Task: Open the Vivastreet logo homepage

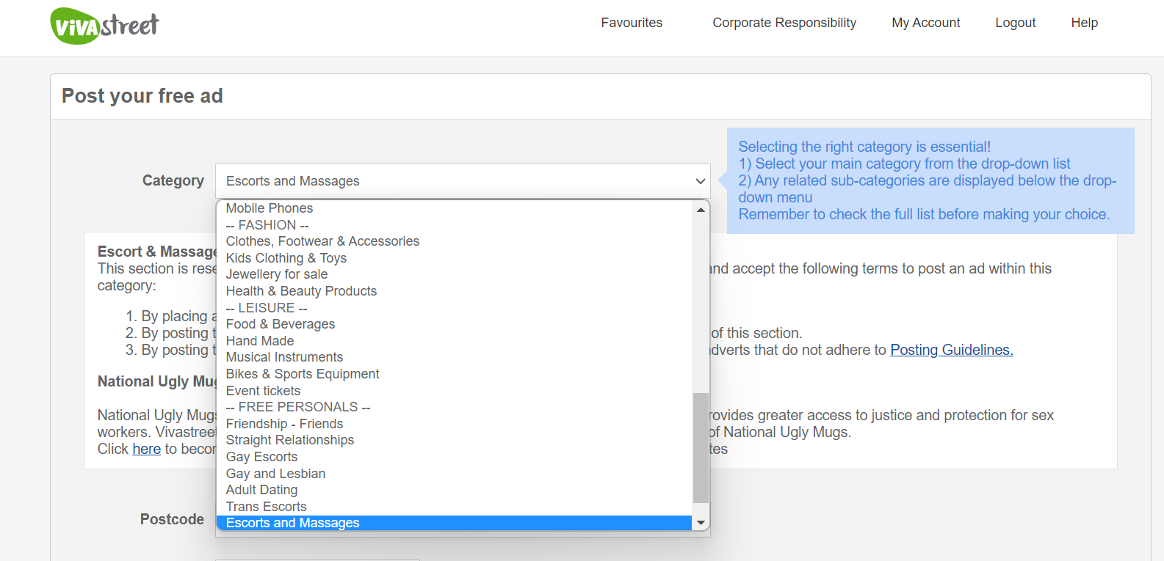Action: click(x=104, y=26)
